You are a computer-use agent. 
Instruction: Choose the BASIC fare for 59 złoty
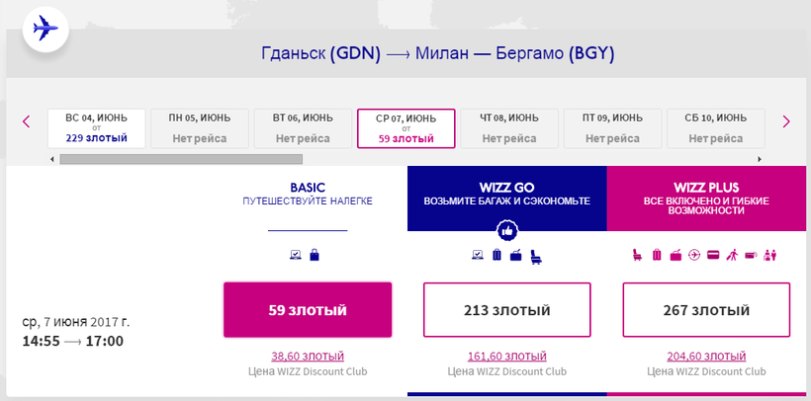[308, 310]
